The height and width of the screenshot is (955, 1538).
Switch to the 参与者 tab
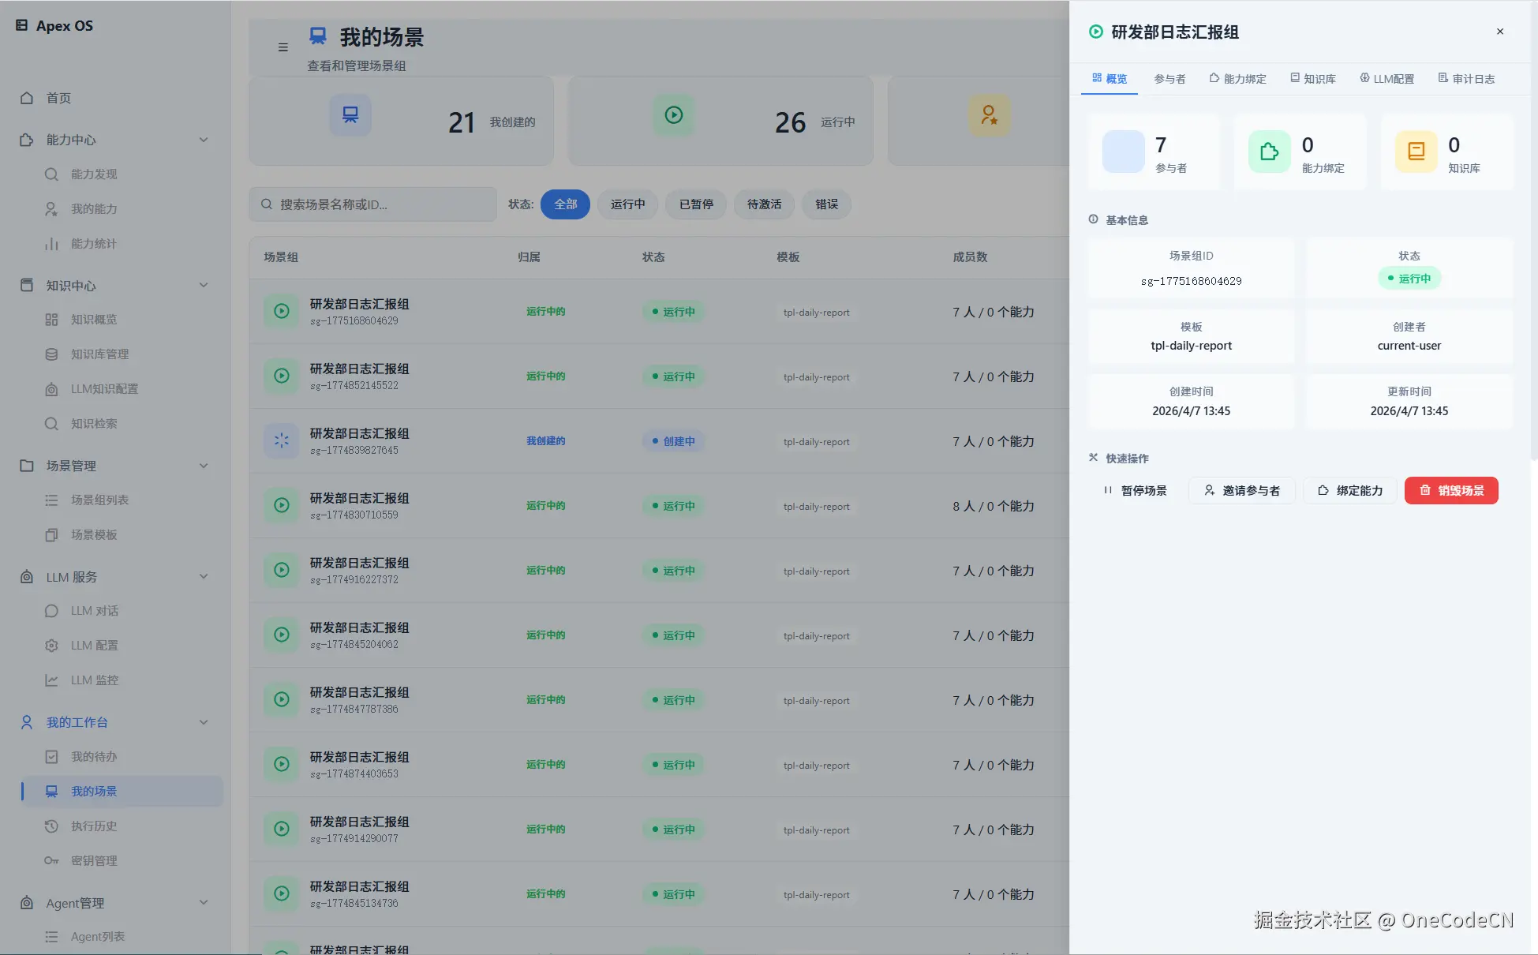pyautogui.click(x=1170, y=78)
